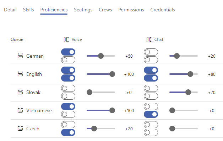Select the Vietnamese queue name
This screenshot has height=141, width=223.
click(x=39, y=110)
